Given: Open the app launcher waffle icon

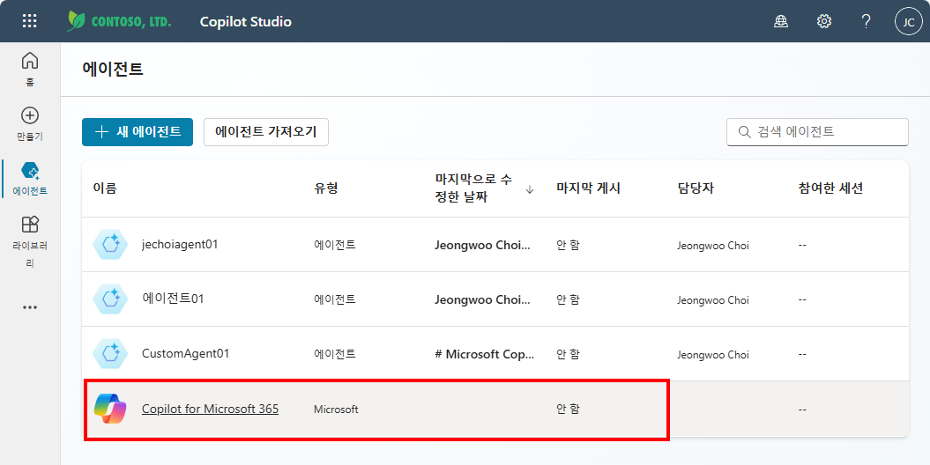Looking at the screenshot, I should point(30,21).
